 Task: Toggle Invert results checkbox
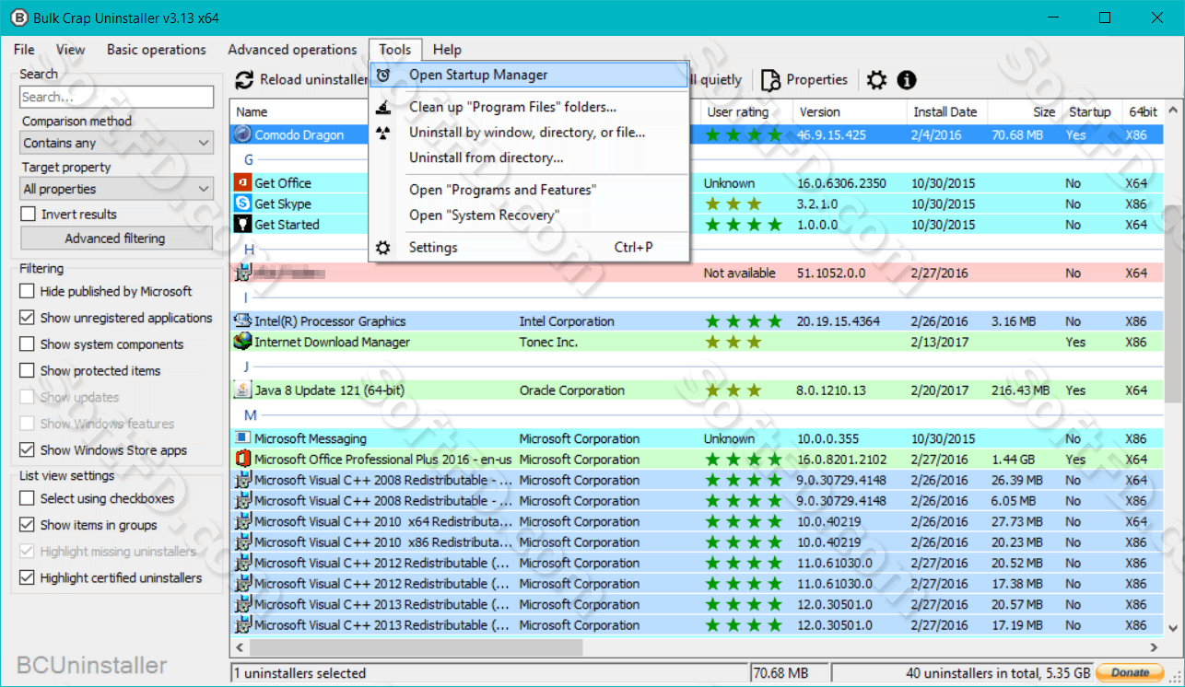[28, 214]
